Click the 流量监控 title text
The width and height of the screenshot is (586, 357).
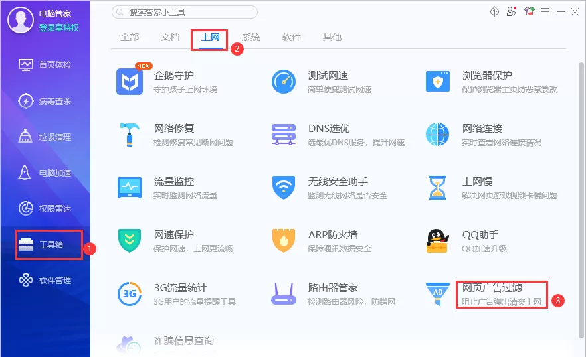[174, 182]
